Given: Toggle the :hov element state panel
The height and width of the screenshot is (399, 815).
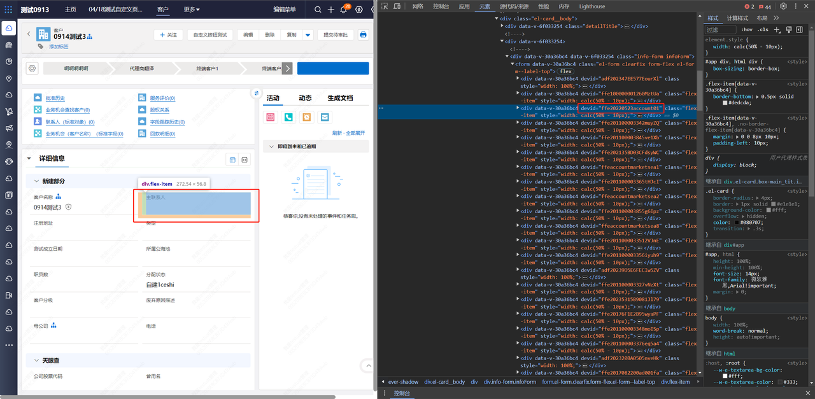Looking at the screenshot, I should coord(746,30).
